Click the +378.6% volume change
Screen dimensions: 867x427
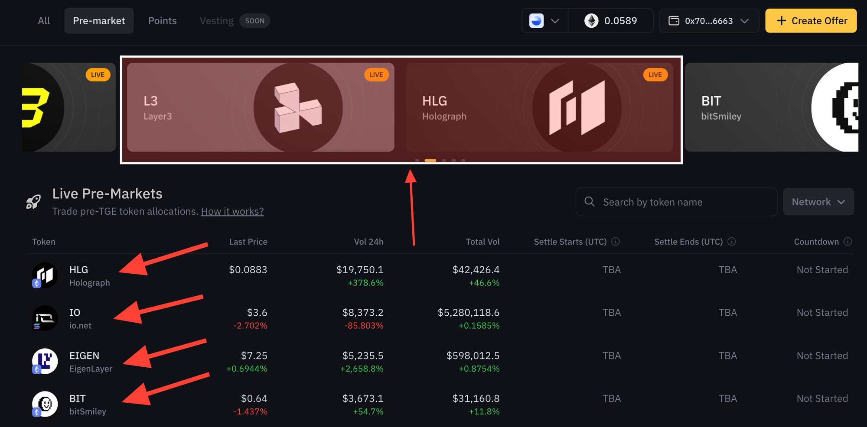365,283
